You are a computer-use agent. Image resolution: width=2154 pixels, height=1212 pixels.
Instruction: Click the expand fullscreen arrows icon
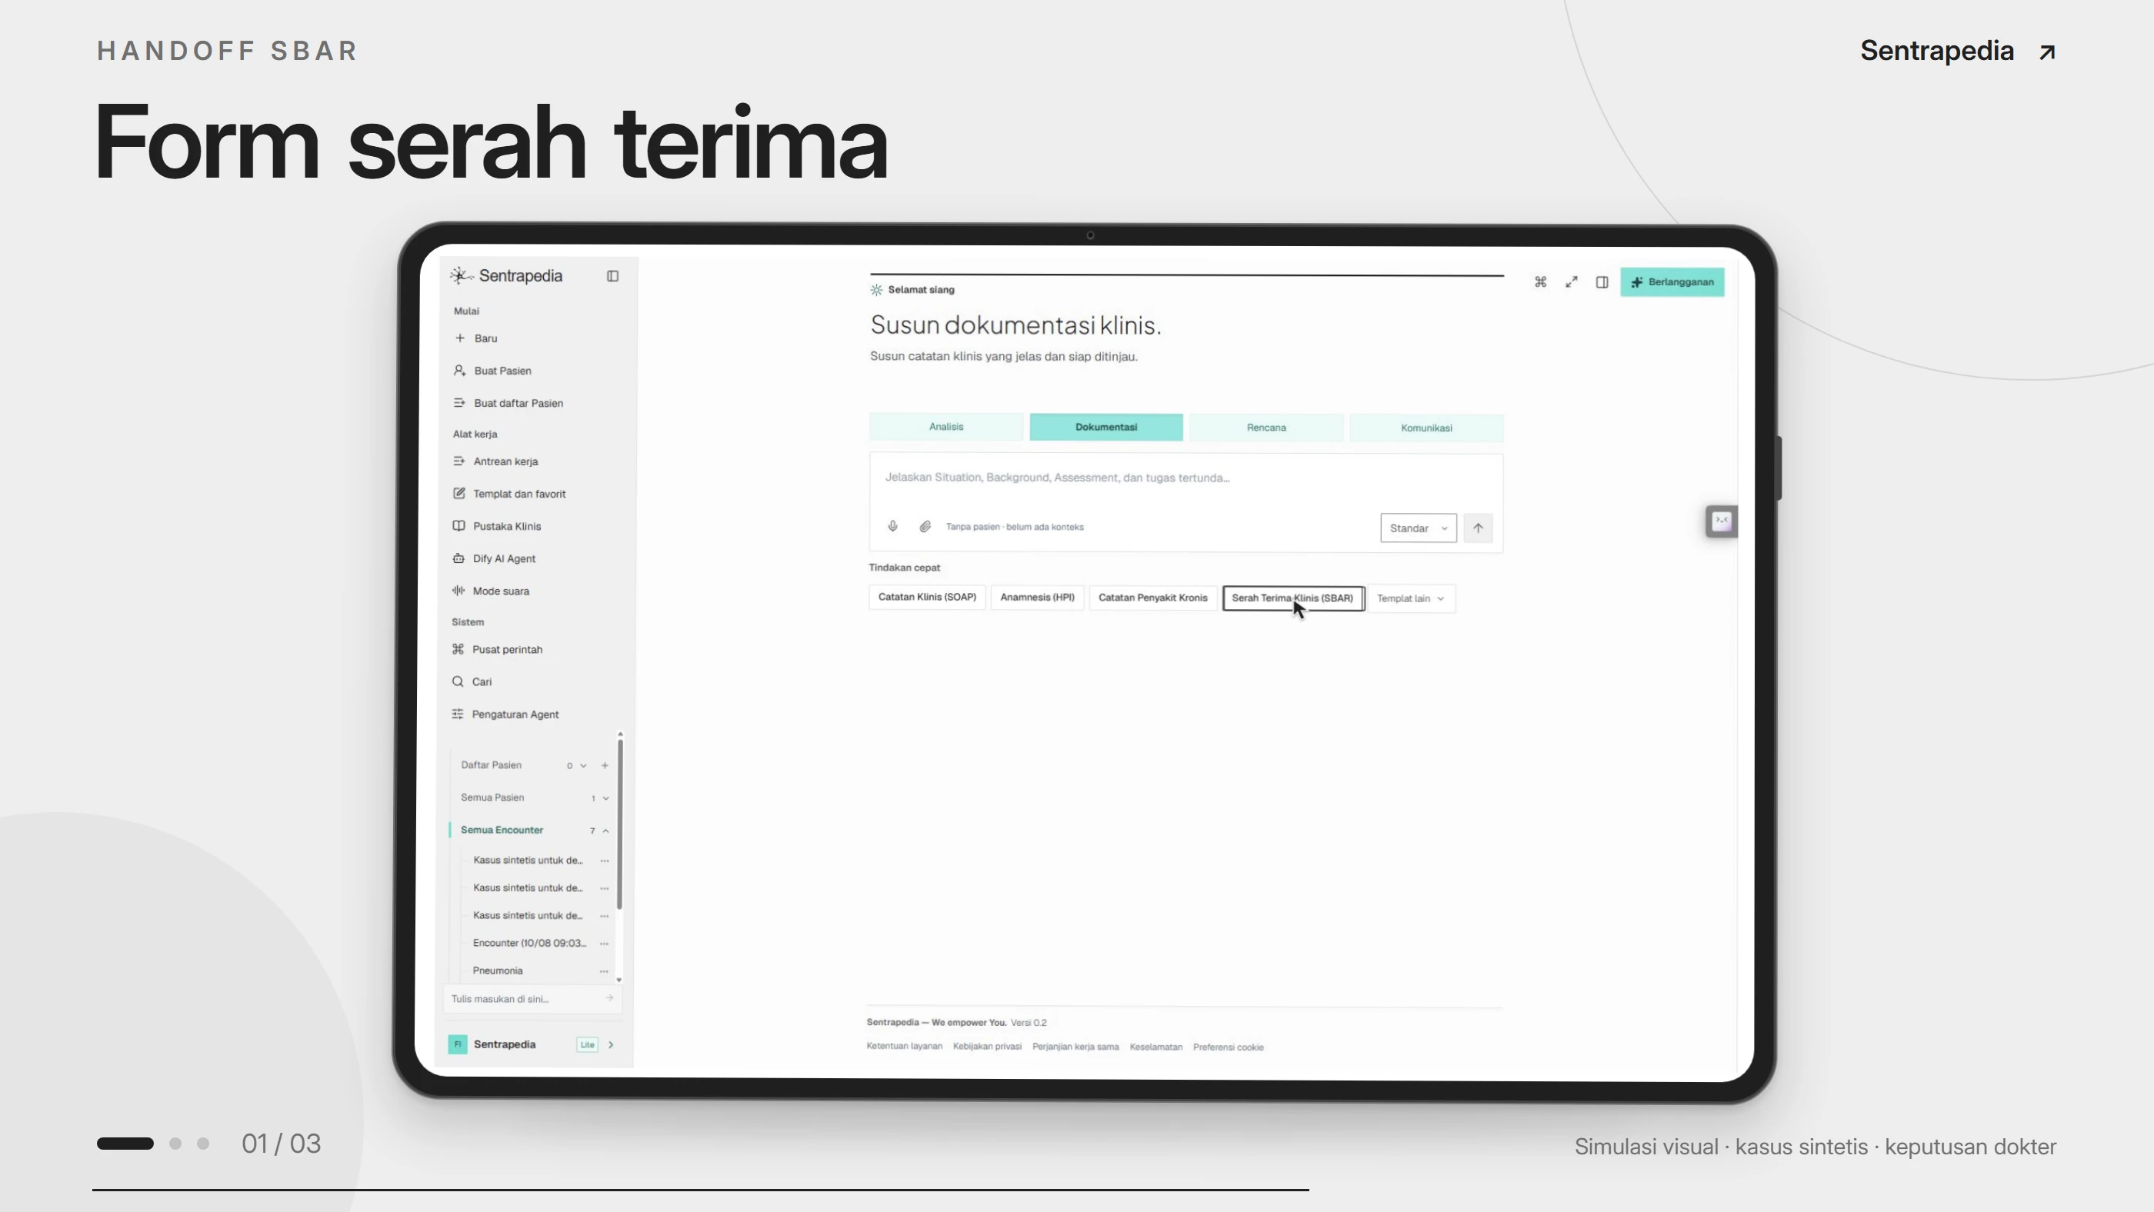pyautogui.click(x=1571, y=282)
